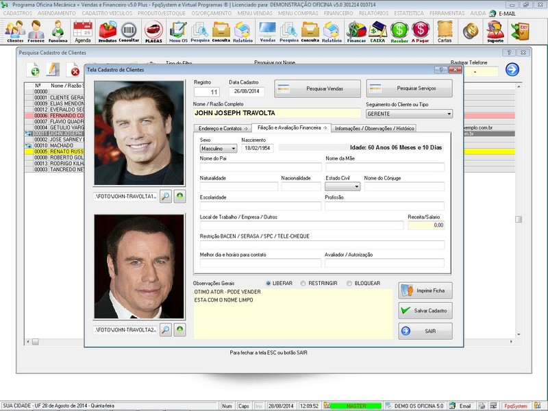Select the RESTRINGIR radio option
548x411 pixels.
[x=305, y=284]
